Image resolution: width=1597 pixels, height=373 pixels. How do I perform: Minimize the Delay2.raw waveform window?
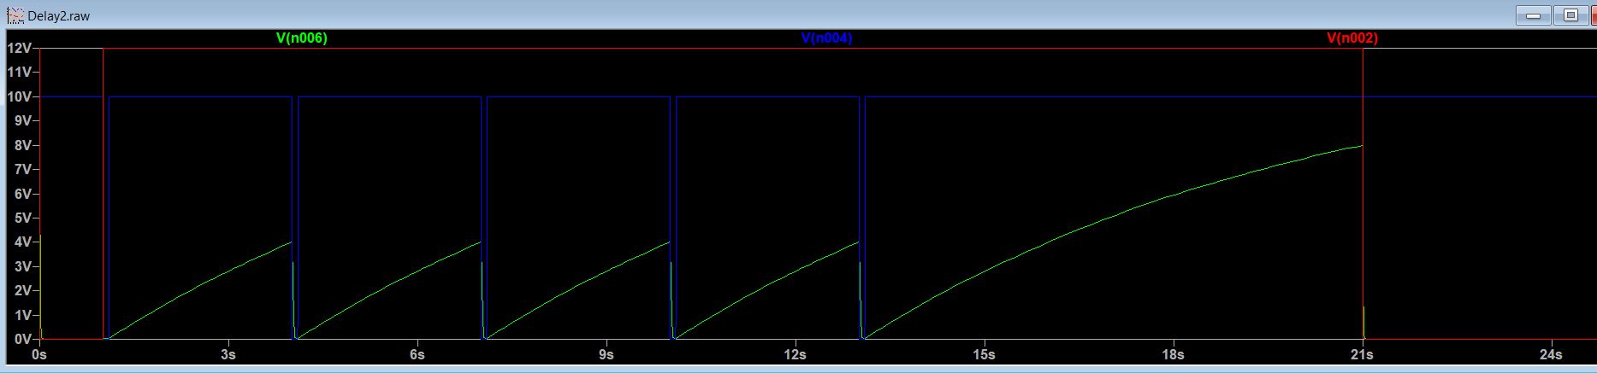1534,15
